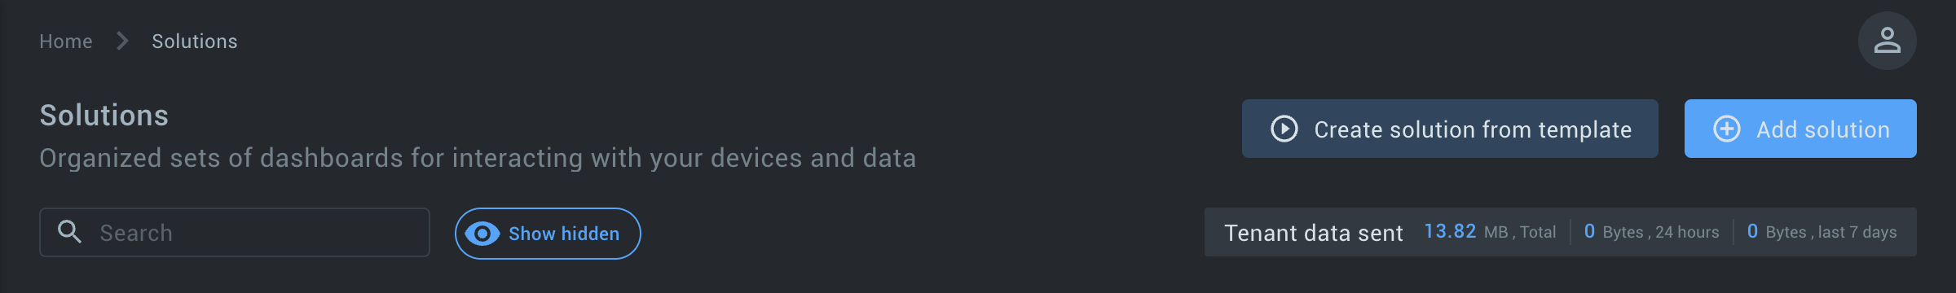Select the Solutions breadcrumb item

pyautogui.click(x=195, y=42)
